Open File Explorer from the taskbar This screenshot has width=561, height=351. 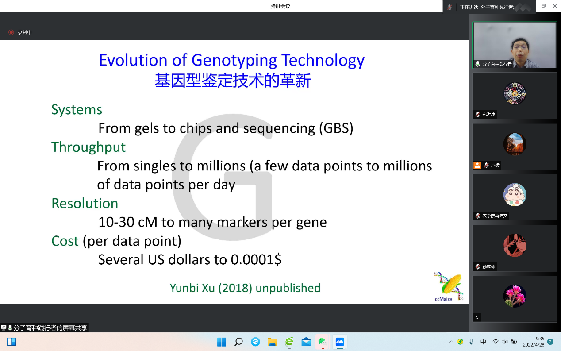click(x=272, y=342)
